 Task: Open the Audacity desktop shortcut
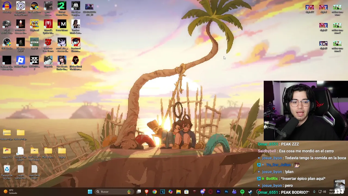(7, 8)
